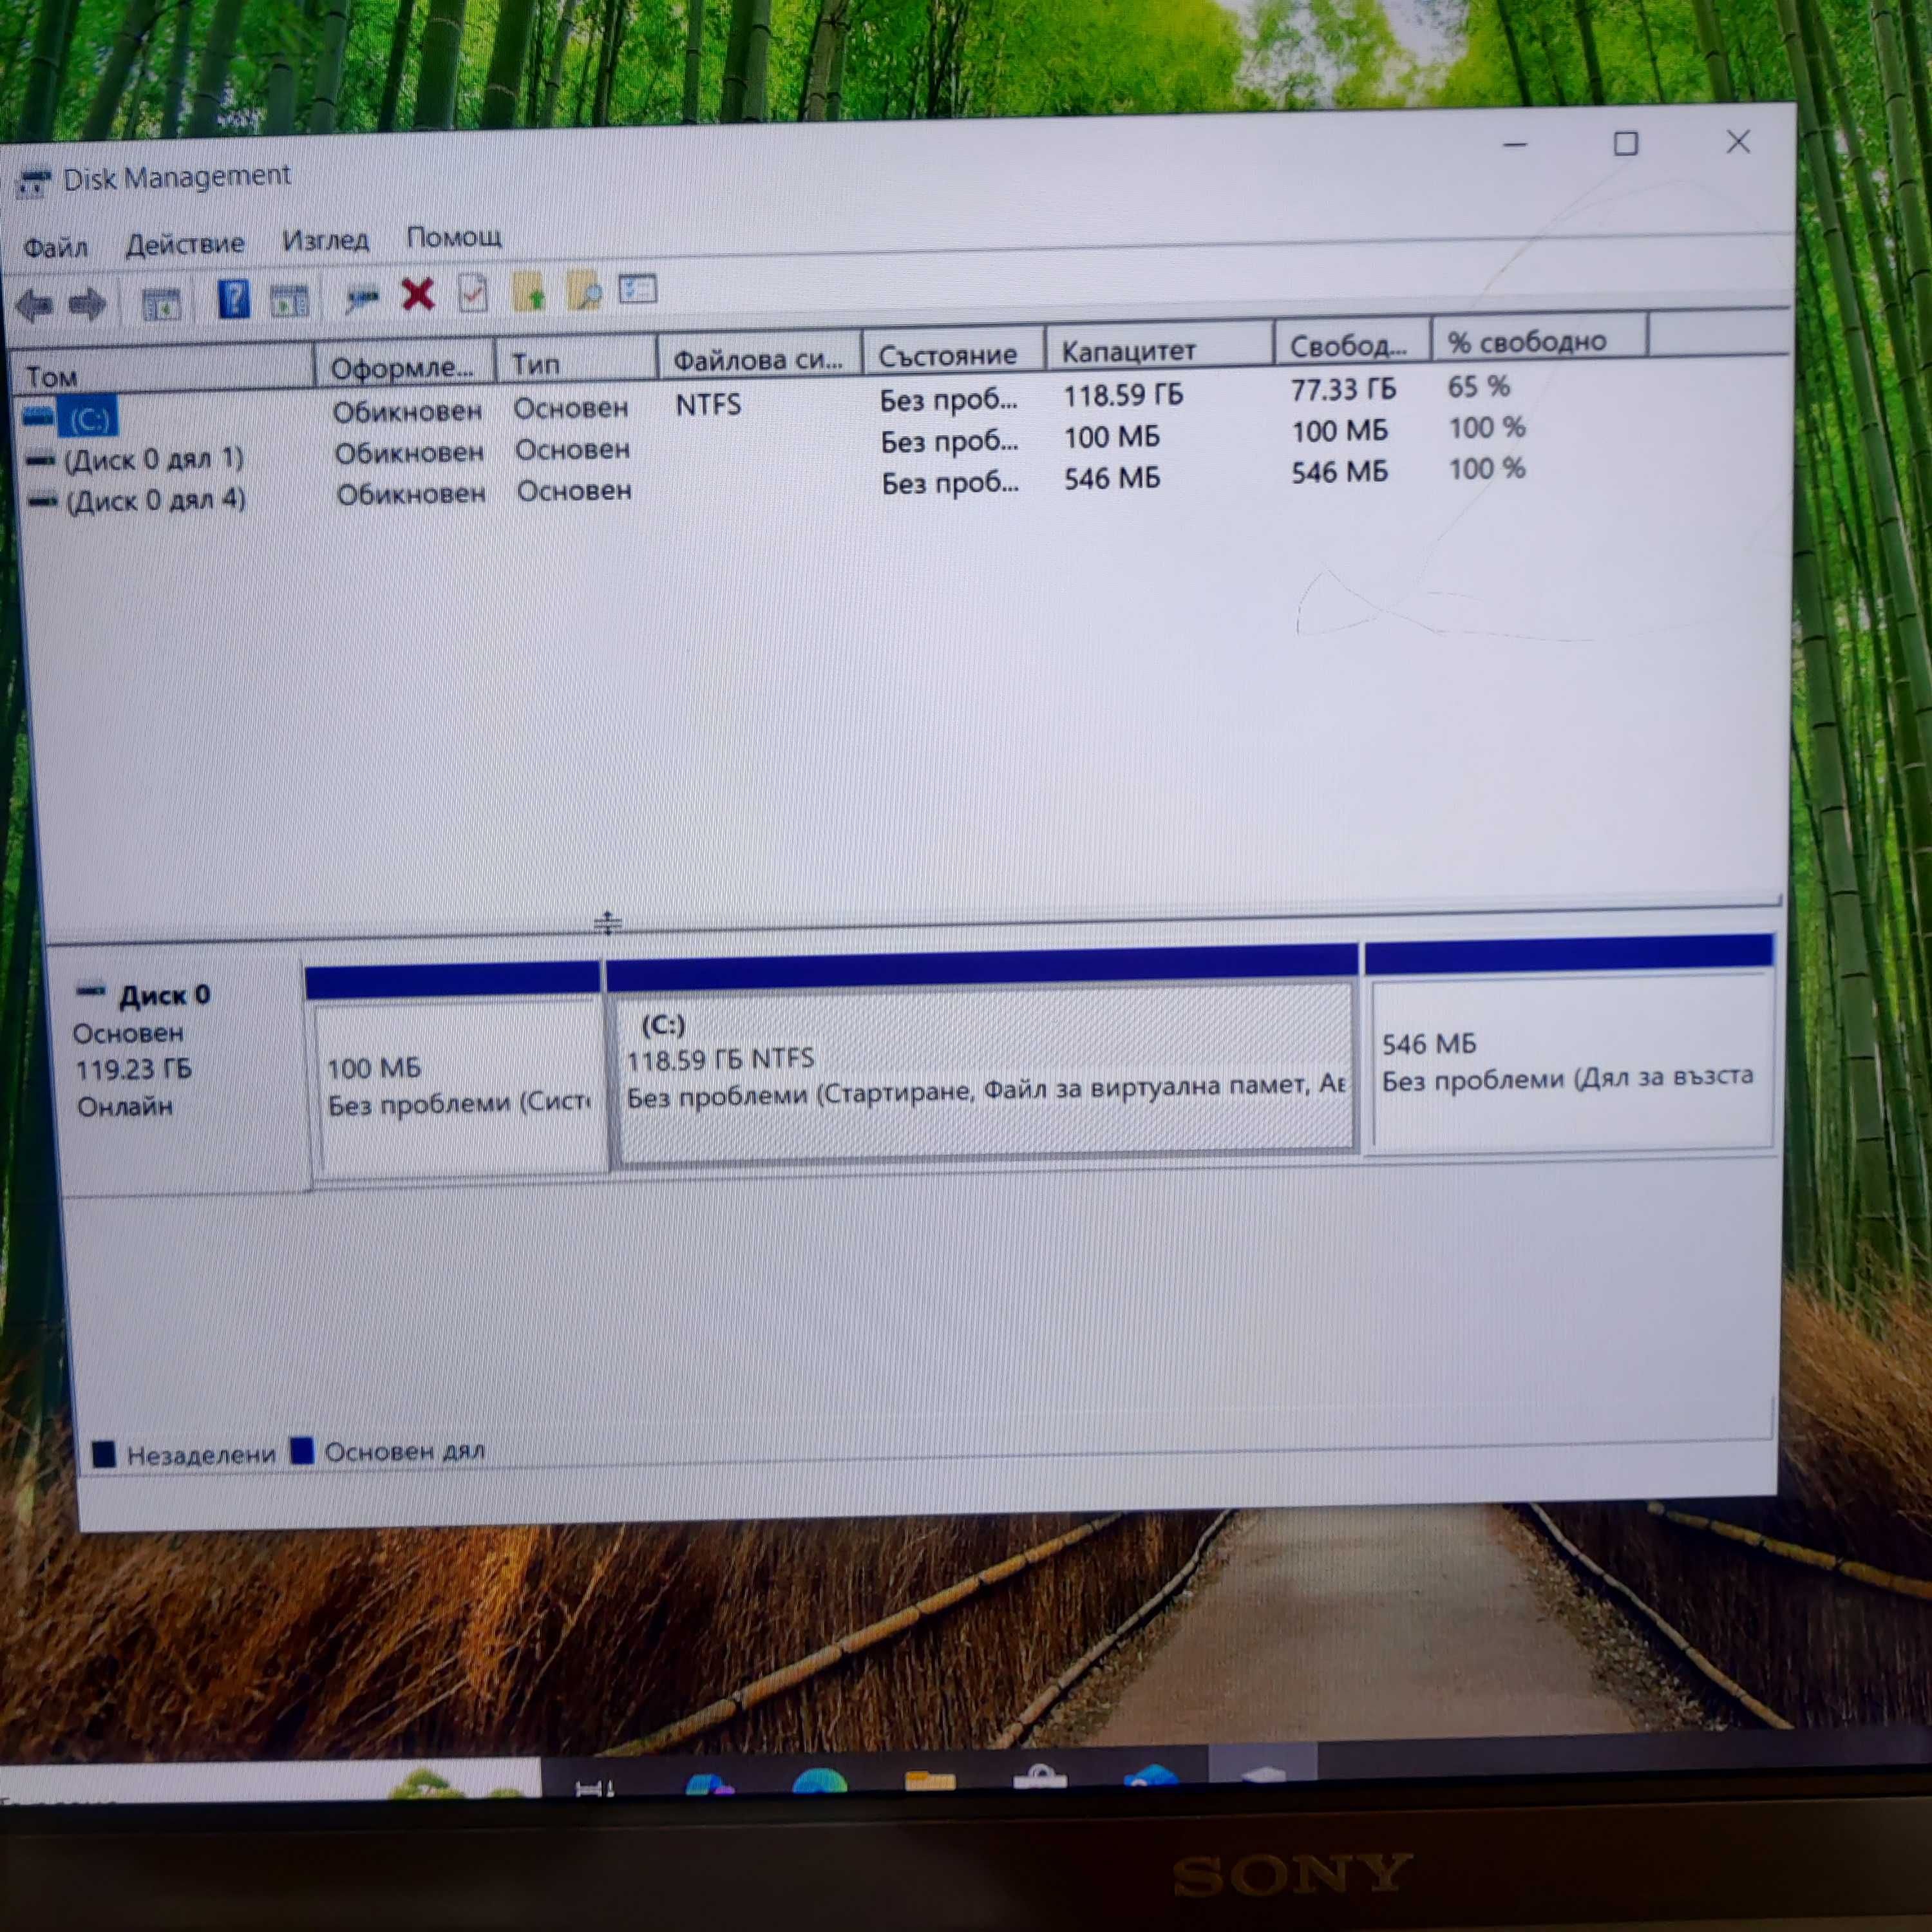Screen dimensions: 1932x1932
Task: Click the Forward arrow toolbar icon
Action: tap(88, 304)
